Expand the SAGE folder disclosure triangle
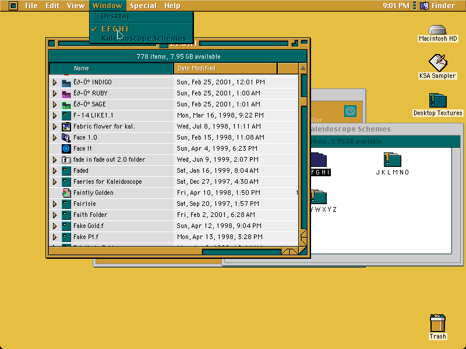 [55, 105]
